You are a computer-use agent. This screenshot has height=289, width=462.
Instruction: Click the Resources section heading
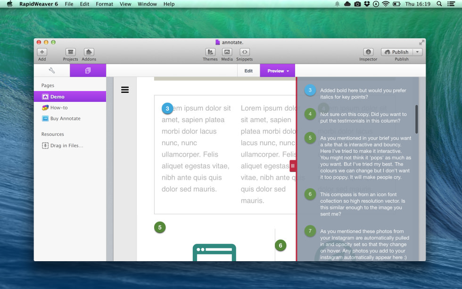[x=52, y=134]
